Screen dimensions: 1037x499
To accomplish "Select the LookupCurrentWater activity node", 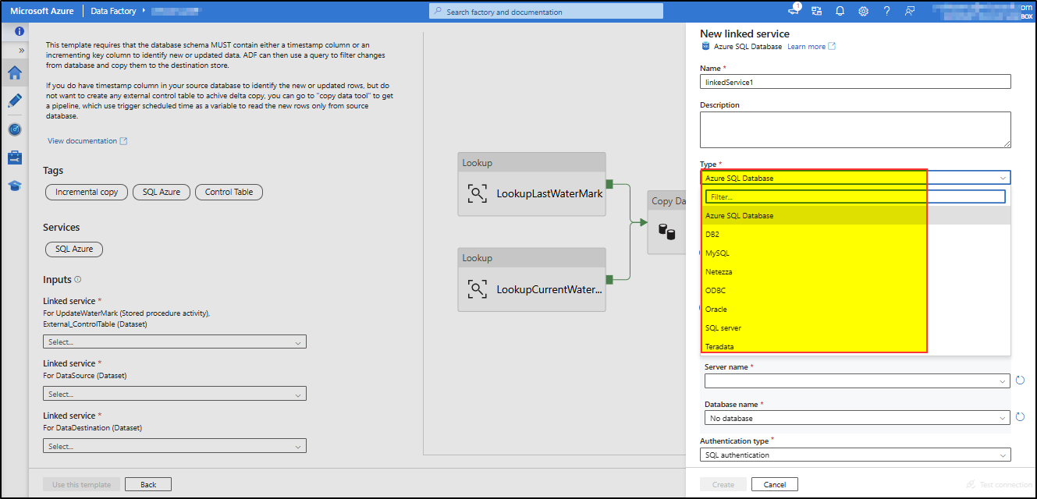I will coord(531,280).
